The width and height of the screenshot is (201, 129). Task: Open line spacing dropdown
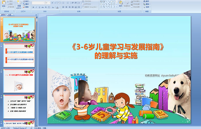80,3
